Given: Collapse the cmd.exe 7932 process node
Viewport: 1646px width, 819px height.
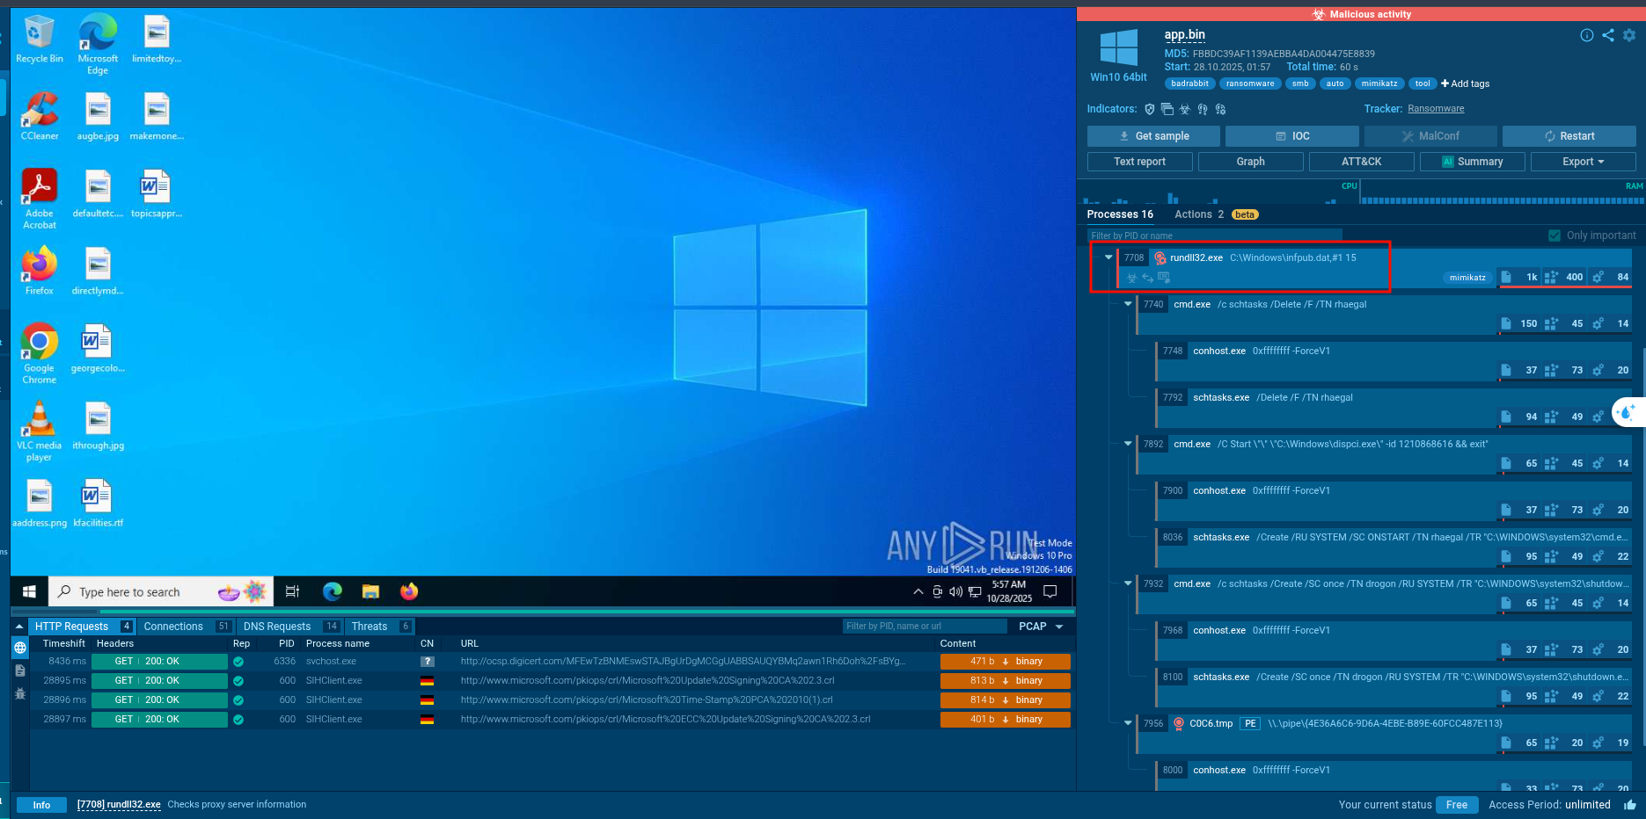Looking at the screenshot, I should click(x=1128, y=584).
